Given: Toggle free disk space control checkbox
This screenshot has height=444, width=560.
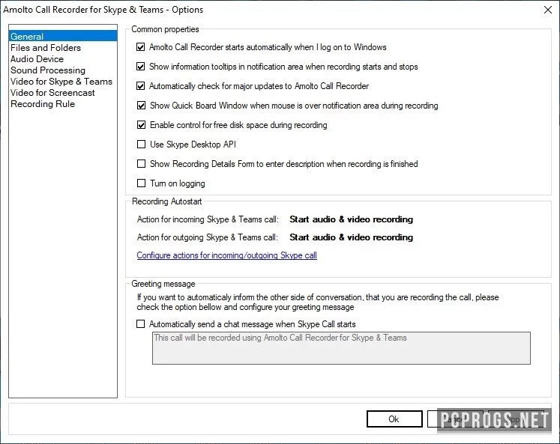Looking at the screenshot, I should [142, 125].
